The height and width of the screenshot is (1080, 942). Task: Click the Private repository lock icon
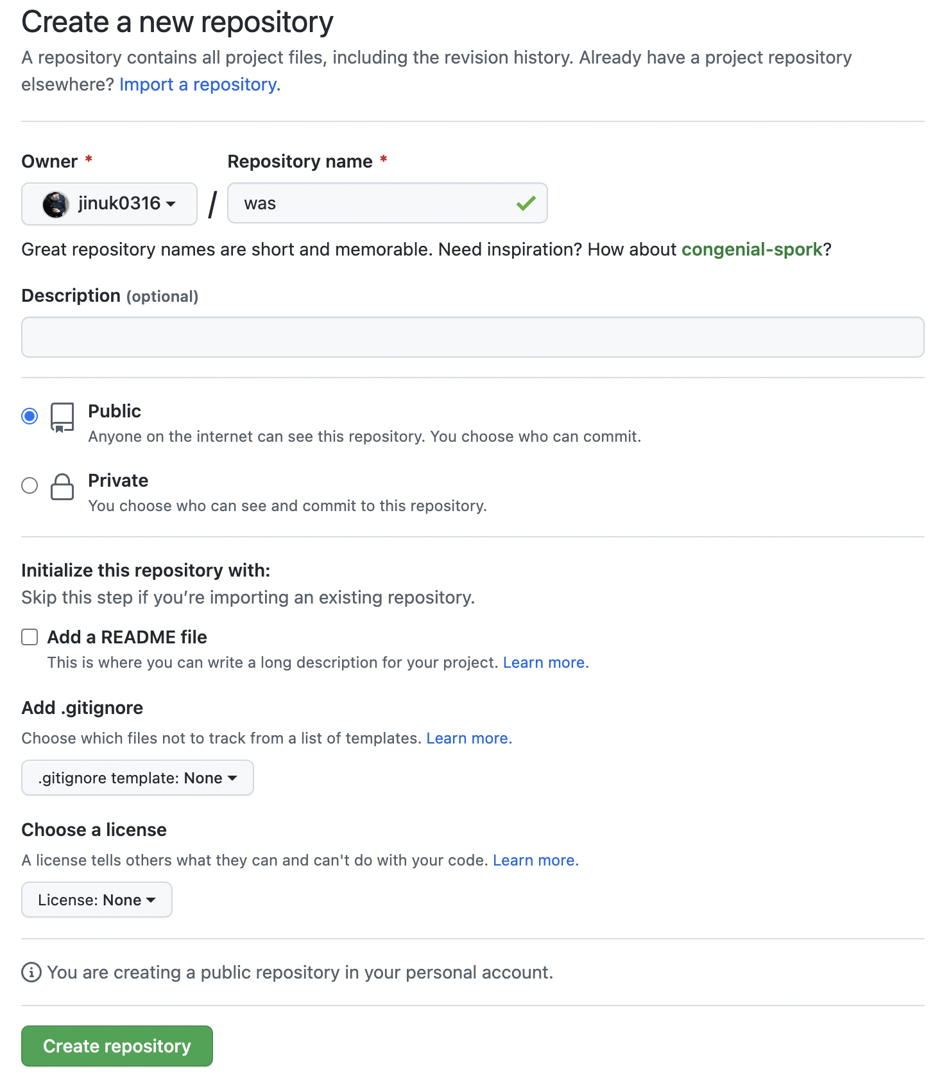click(x=62, y=487)
